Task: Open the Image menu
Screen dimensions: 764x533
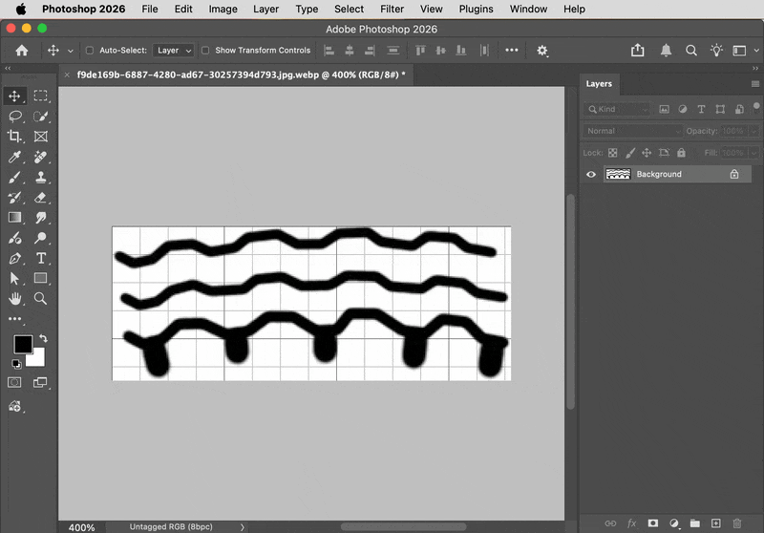Action: pos(223,9)
